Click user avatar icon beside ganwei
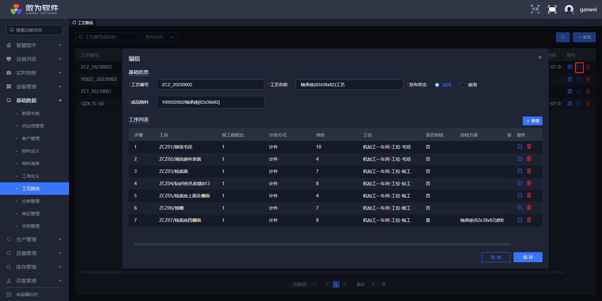 click(569, 9)
